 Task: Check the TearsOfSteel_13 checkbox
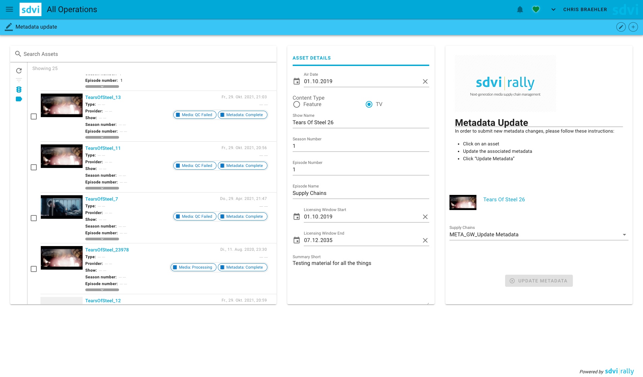point(34,116)
